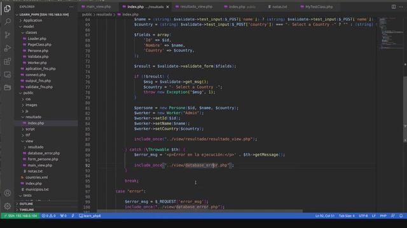The width and height of the screenshot is (407, 228).
Task: Open Explorer panel ellipsis menu
Action: pos(71,7)
